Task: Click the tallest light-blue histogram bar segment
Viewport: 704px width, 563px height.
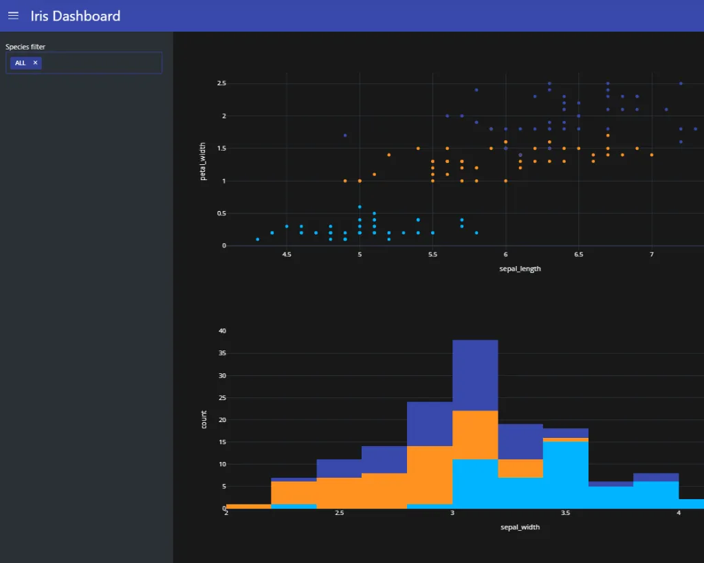Action: pyautogui.click(x=565, y=474)
